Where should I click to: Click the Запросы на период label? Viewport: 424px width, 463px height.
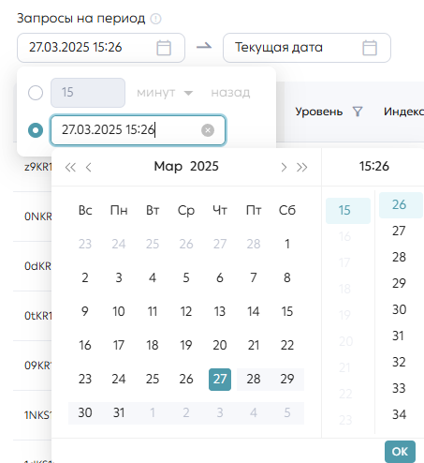coord(80,19)
